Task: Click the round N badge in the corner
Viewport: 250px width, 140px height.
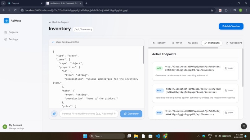Action: click(x=243, y=126)
